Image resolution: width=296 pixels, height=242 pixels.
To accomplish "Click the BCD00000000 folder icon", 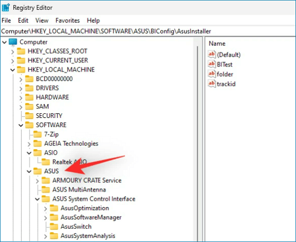I will point(29,79).
